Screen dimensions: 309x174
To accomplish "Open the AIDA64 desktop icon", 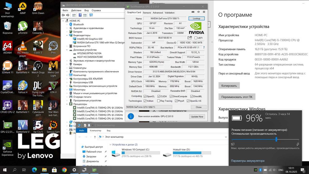I will tap(7, 47).
